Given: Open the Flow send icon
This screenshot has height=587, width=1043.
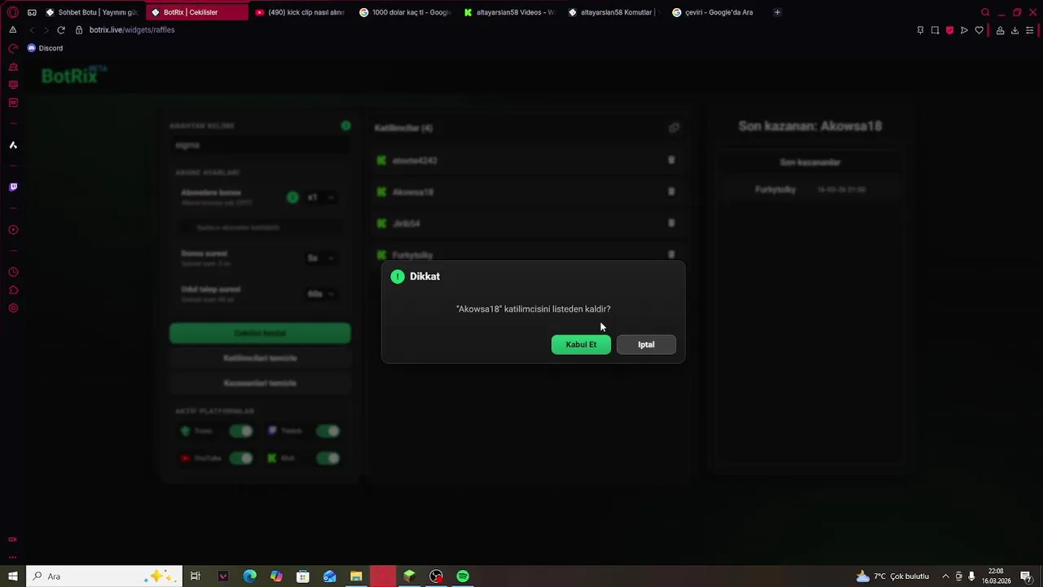Looking at the screenshot, I should 964,30.
